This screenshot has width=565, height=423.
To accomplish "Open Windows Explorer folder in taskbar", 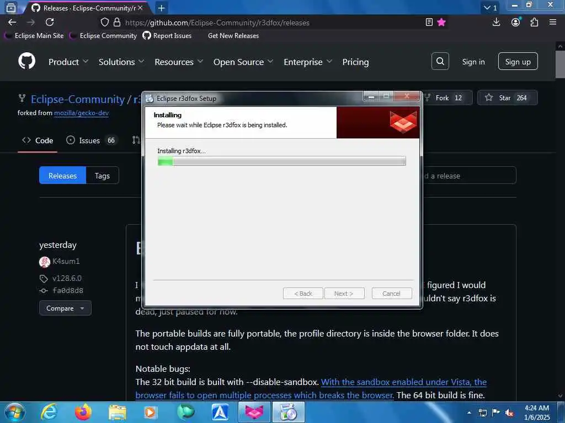I will pyautogui.click(x=118, y=413).
